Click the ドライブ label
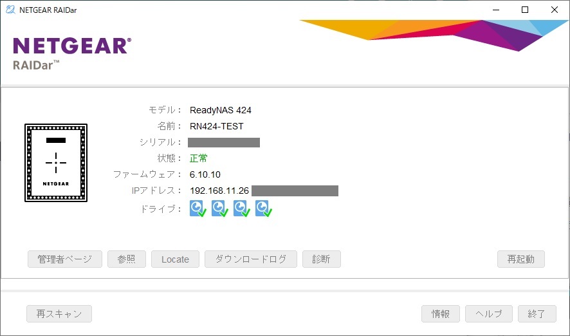Viewport: 570px width, 336px height. coord(161,209)
